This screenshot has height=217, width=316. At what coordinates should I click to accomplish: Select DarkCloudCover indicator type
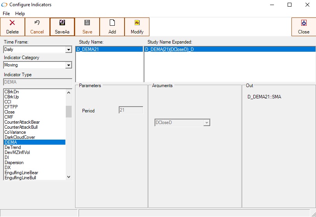19,137
